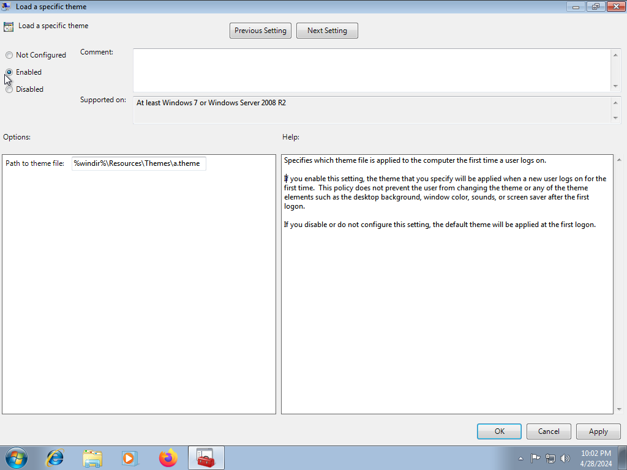The width and height of the screenshot is (627, 470).
Task: Launch Internet Explorer from the taskbar
Action: [55, 457]
